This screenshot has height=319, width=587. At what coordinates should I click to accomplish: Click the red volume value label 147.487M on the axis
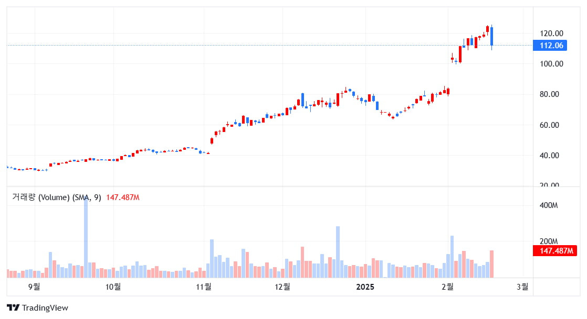coord(555,250)
